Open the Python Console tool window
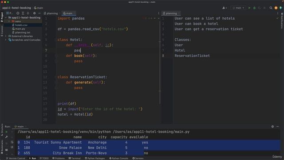 (x=118, y=158)
